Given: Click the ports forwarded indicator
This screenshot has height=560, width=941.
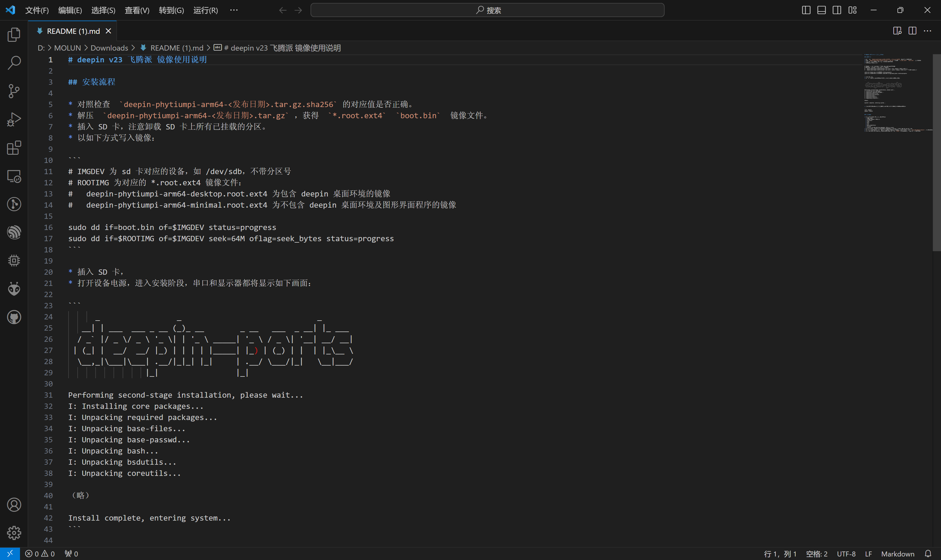Looking at the screenshot, I should point(71,554).
